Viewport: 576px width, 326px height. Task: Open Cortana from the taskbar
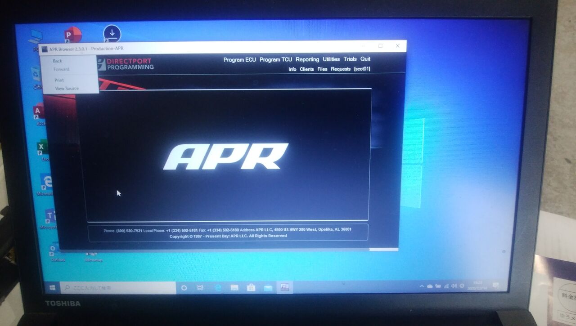click(184, 288)
